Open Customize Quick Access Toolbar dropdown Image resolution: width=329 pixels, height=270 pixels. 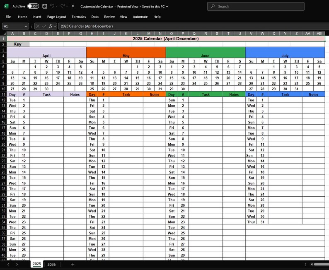point(73,6)
